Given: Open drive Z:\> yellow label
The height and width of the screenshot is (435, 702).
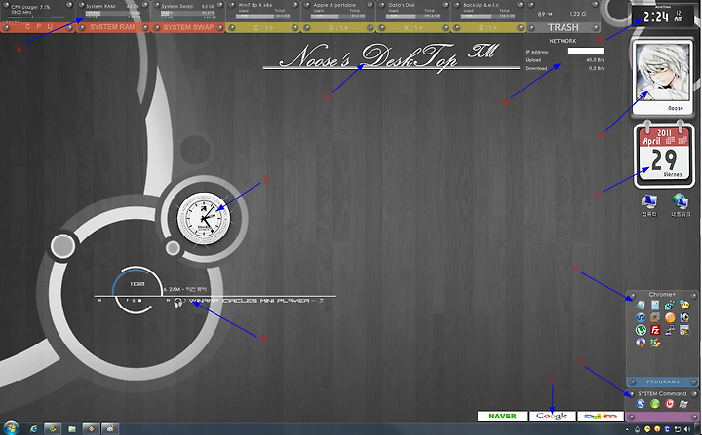Looking at the screenshot, I should pos(487,27).
